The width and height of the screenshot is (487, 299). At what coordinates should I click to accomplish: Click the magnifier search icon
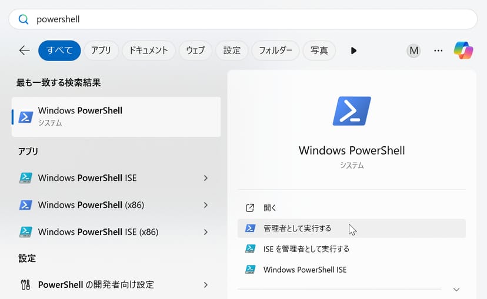click(x=24, y=19)
